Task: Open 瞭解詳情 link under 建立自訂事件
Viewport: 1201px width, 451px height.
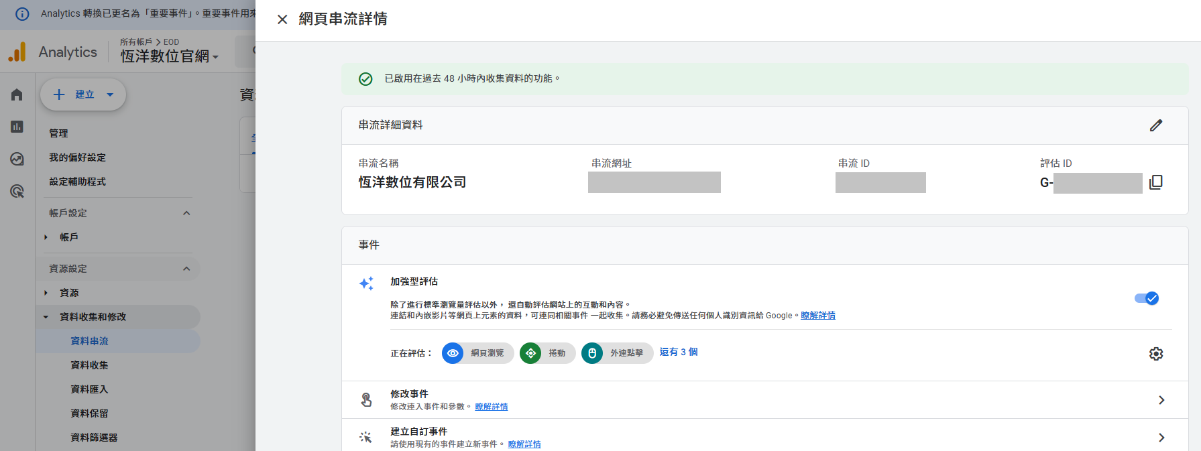Action: [x=524, y=444]
